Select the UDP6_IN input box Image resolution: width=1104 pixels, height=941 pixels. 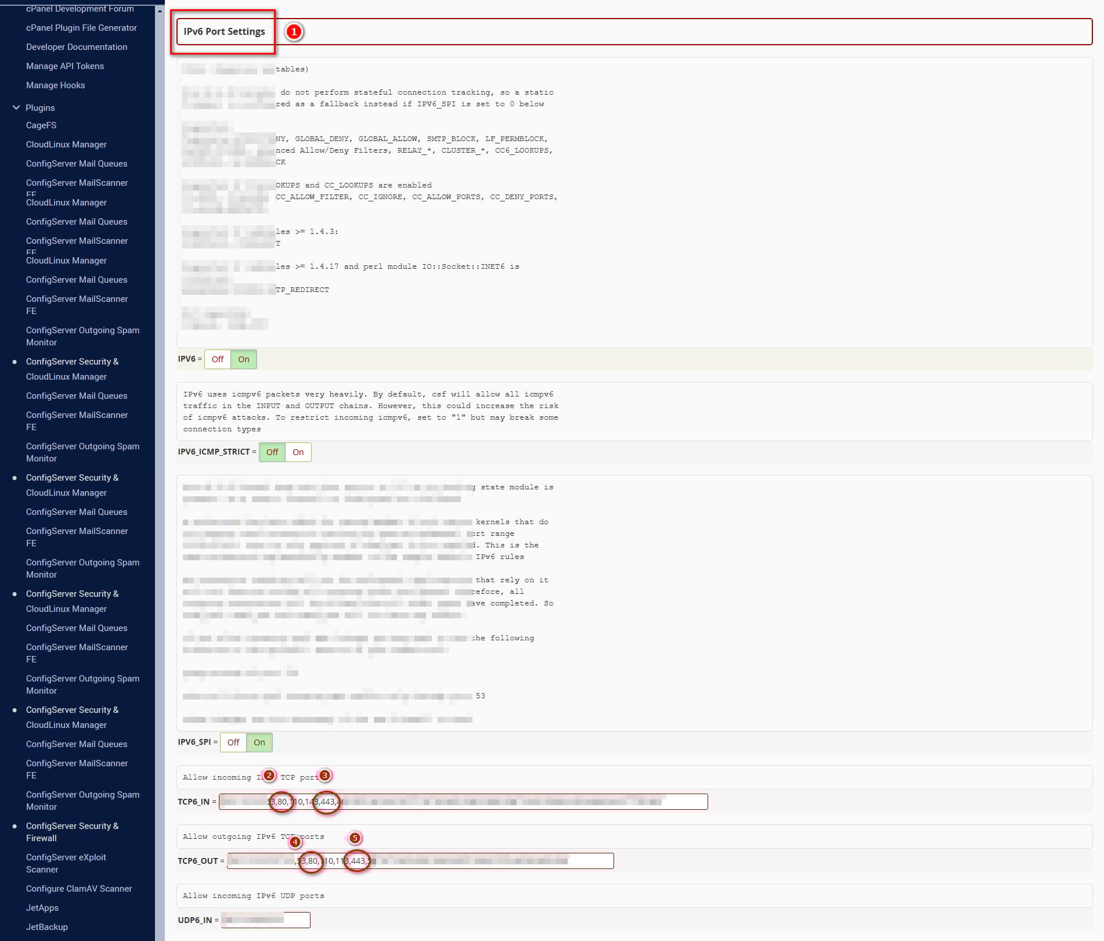(x=265, y=920)
